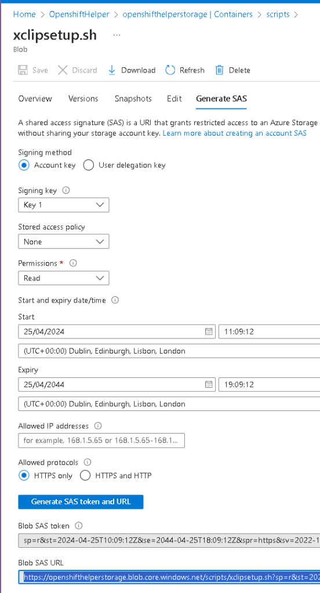Click the info icon beside Allowed IP addresses
The height and width of the screenshot is (593, 320).
coord(98,426)
